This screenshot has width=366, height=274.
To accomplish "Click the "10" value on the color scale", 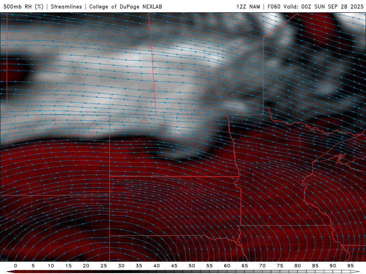I will coord(51,266).
